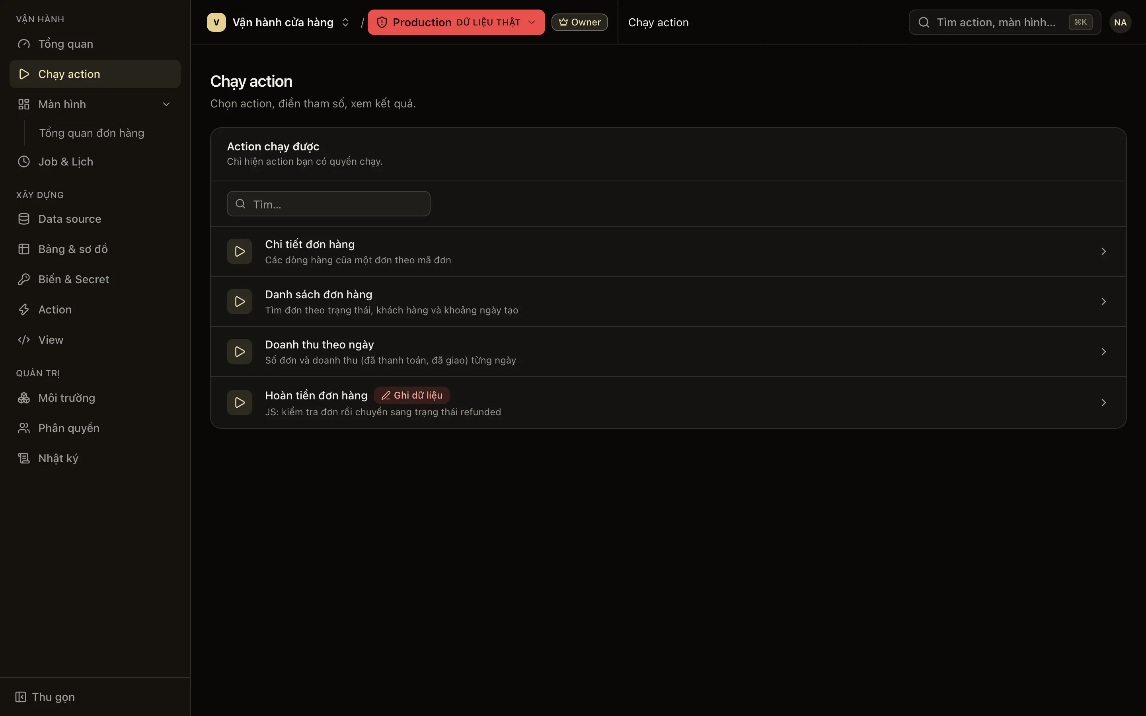
Task: Click the ⌘K shortcut badge
Action: [1080, 22]
